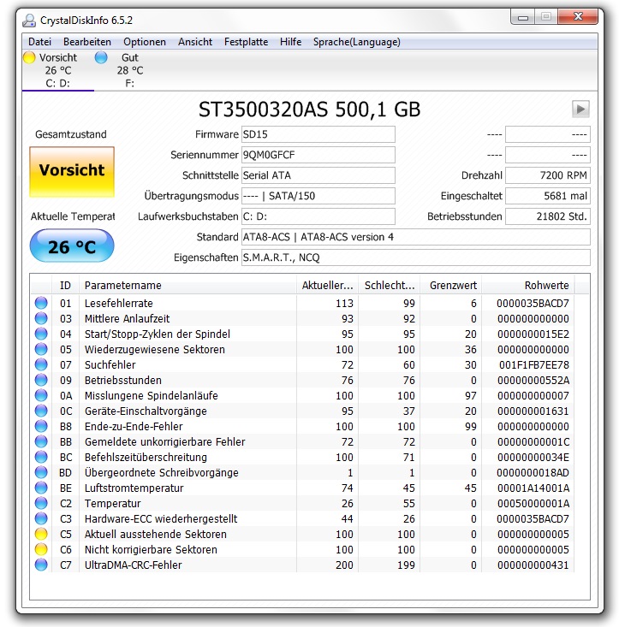Click the 26 °C temperature button
This screenshot has height=627, width=619.
coord(72,245)
